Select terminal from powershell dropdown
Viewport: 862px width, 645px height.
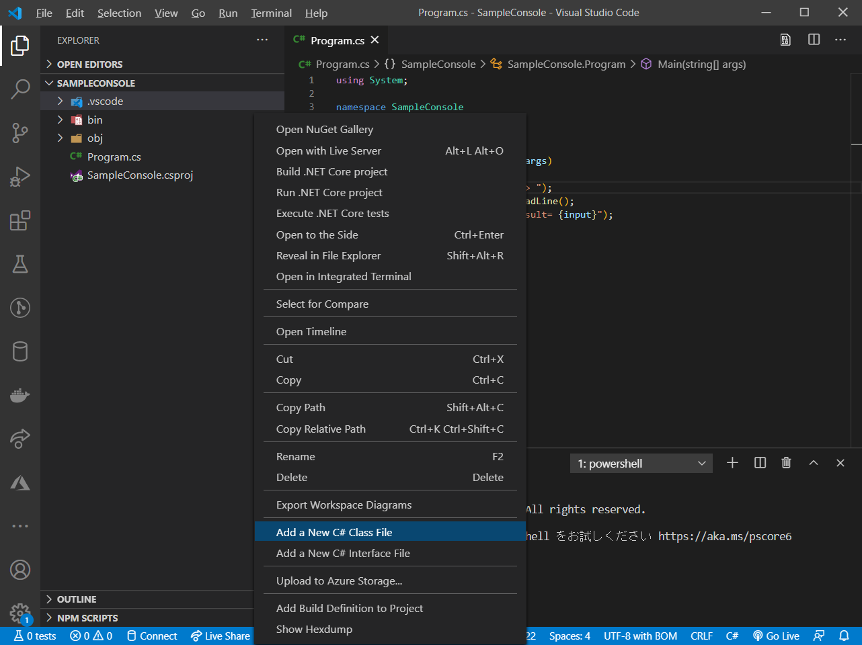coord(641,464)
